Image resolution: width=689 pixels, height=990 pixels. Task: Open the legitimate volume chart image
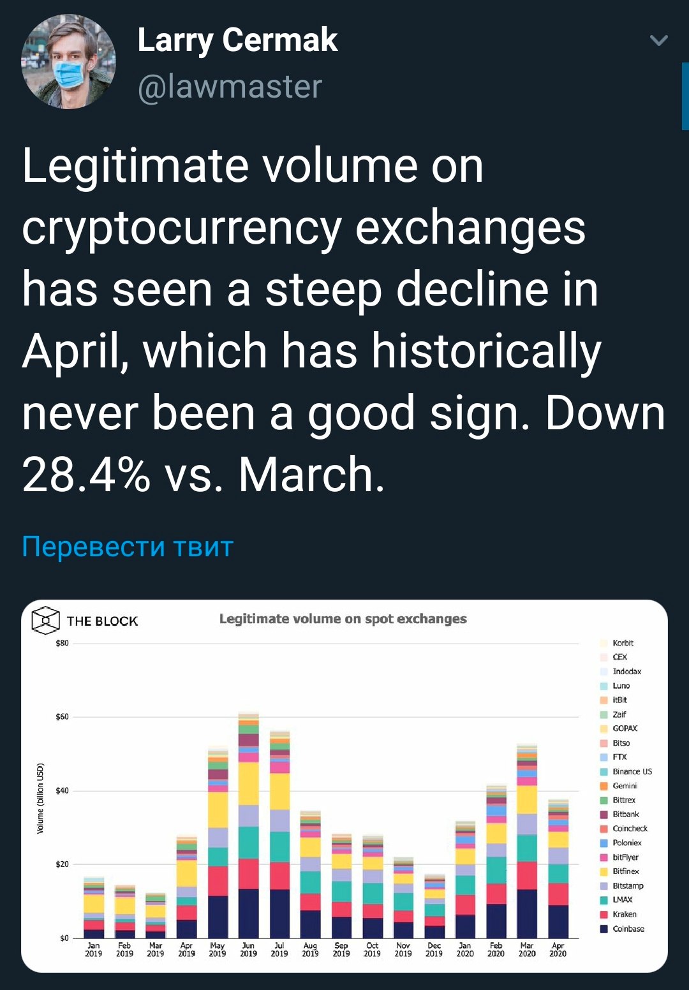[x=344, y=786]
